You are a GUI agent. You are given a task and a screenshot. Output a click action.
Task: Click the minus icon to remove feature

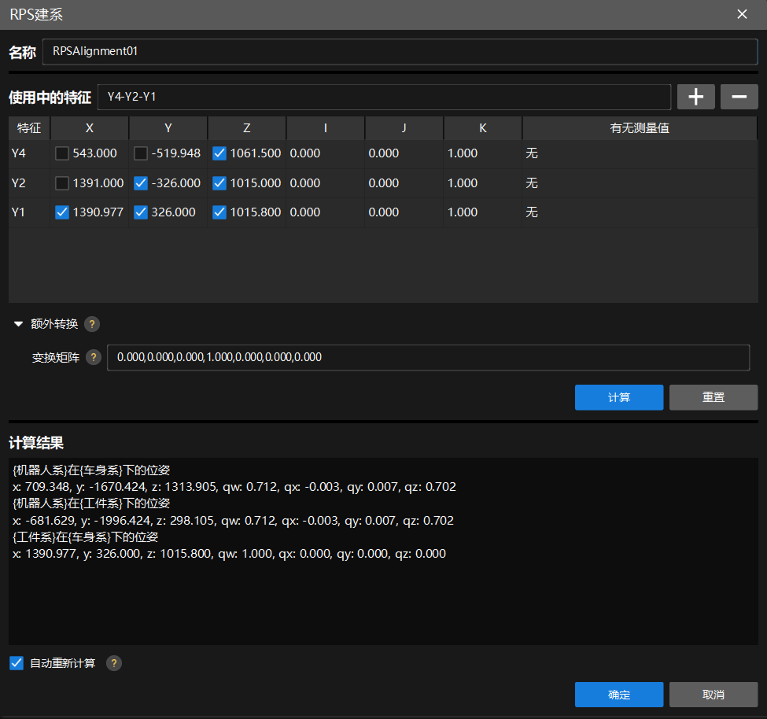pos(739,97)
